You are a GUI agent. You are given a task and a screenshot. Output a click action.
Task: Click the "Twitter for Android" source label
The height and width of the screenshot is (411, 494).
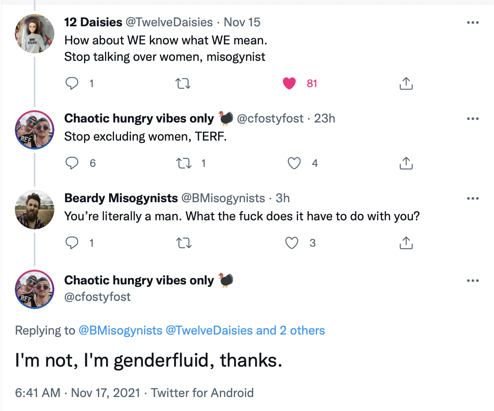tap(202, 393)
